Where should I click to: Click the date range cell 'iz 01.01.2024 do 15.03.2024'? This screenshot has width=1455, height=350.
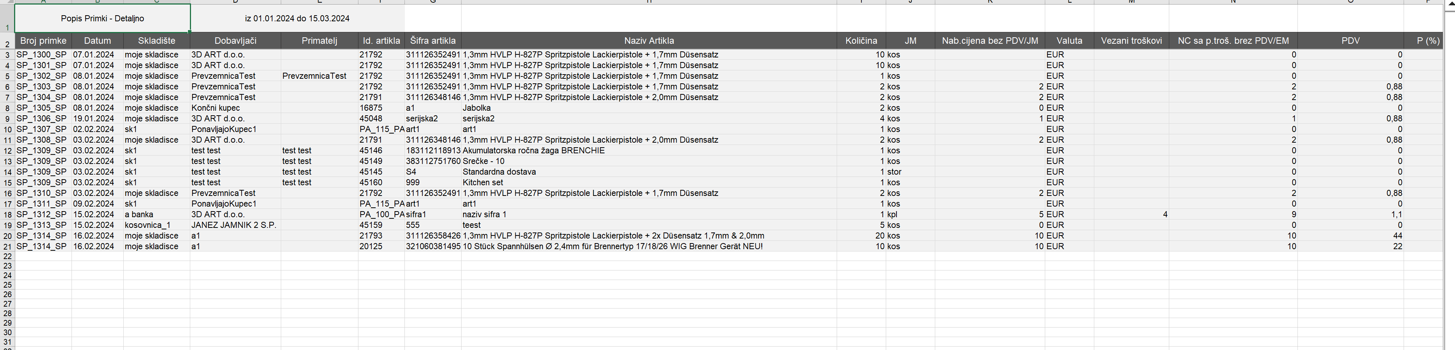(297, 19)
